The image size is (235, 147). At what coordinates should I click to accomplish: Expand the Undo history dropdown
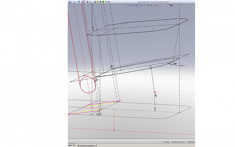tap(81, 2)
